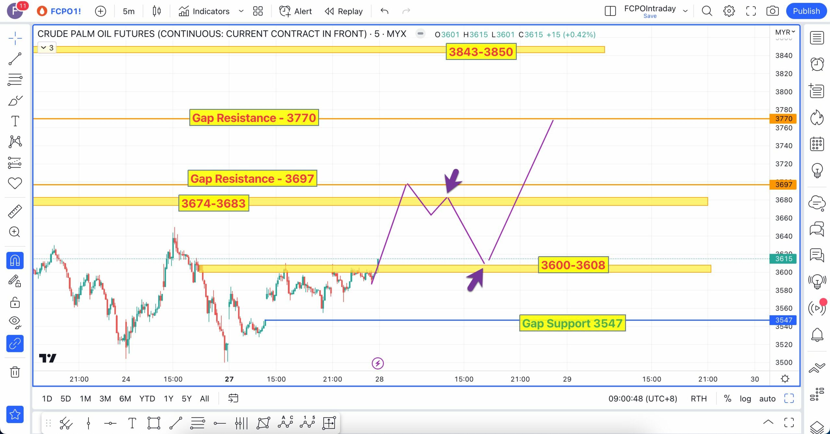Click the Replay button
Viewport: 830px width, 434px height.
pos(344,11)
